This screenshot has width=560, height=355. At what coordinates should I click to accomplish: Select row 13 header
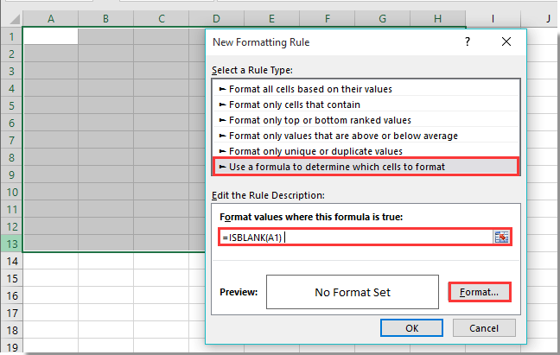point(11,243)
